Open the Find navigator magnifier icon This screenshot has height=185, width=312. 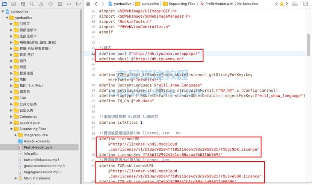[x=32, y=4]
